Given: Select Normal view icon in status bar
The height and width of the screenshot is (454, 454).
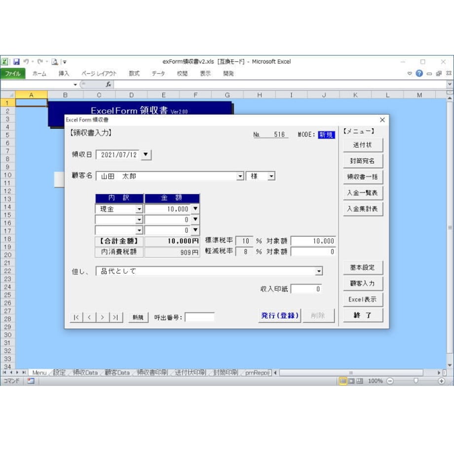Looking at the screenshot, I should pos(343,381).
